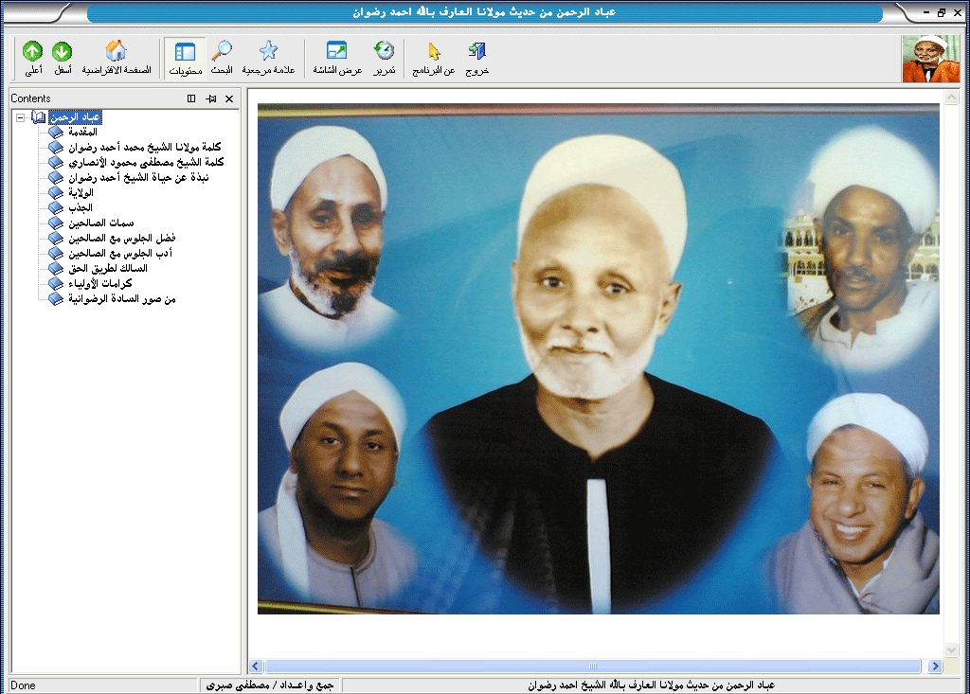Close the Contents panel
The image size is (970, 694).
point(229,98)
